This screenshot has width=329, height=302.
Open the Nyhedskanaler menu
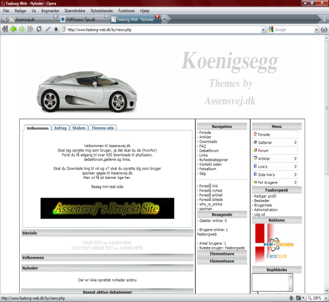[102, 11]
